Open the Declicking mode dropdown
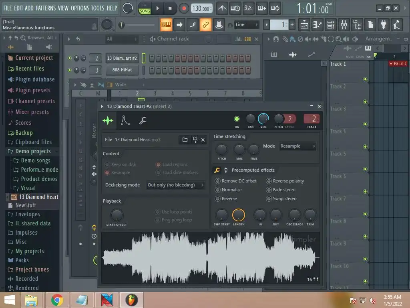The image size is (410, 308). [175, 185]
